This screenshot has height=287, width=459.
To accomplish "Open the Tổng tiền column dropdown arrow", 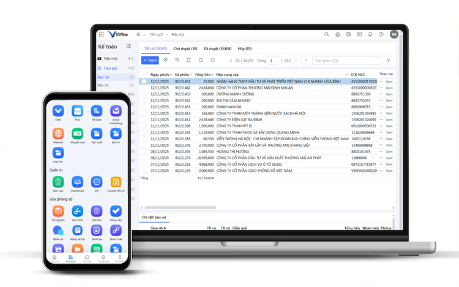I will click(x=212, y=75).
